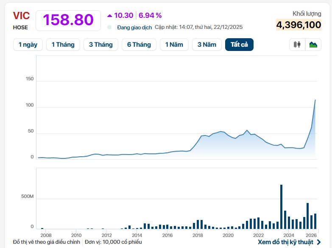Image resolution: width=332 pixels, height=248 pixels.
Task: Switch to the 1 Tháng range
Action: coord(63,45)
